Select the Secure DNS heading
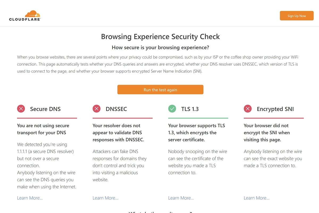The width and height of the screenshot is (319, 213). pyautogui.click(x=45, y=109)
